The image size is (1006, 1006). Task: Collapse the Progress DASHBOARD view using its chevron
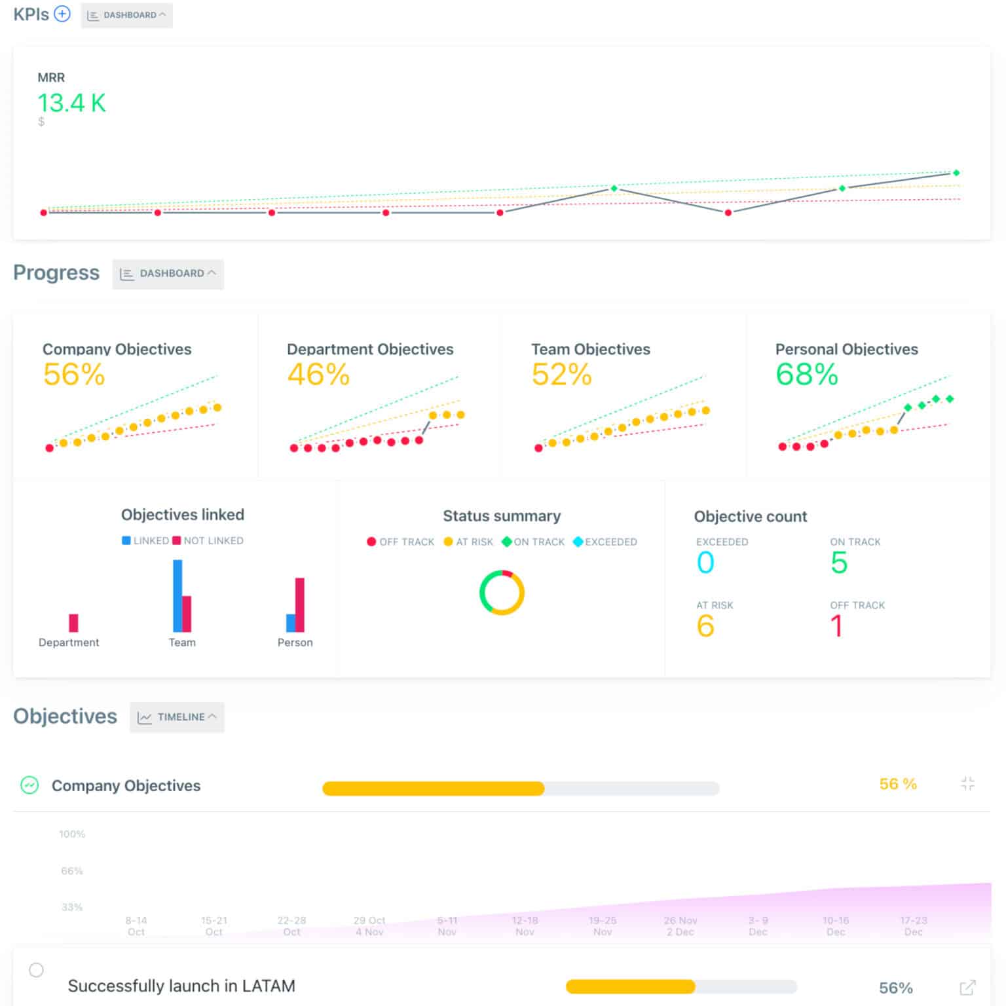point(212,273)
